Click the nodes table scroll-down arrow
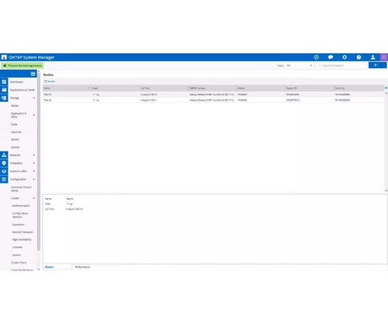 385,190
